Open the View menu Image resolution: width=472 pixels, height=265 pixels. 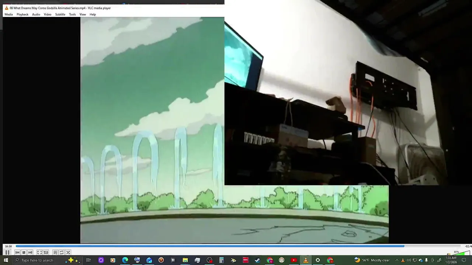pyautogui.click(x=83, y=14)
